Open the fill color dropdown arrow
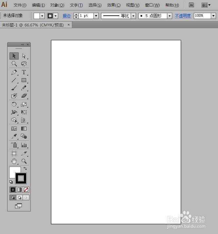The image size is (218, 234). [x=42, y=16]
